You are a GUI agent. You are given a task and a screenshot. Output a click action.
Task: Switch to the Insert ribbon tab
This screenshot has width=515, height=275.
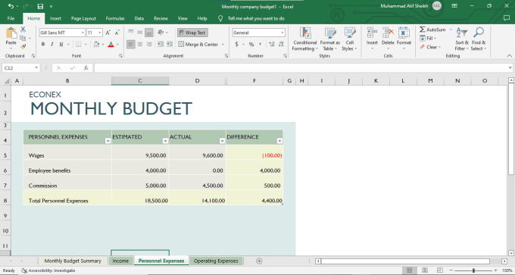(55, 18)
